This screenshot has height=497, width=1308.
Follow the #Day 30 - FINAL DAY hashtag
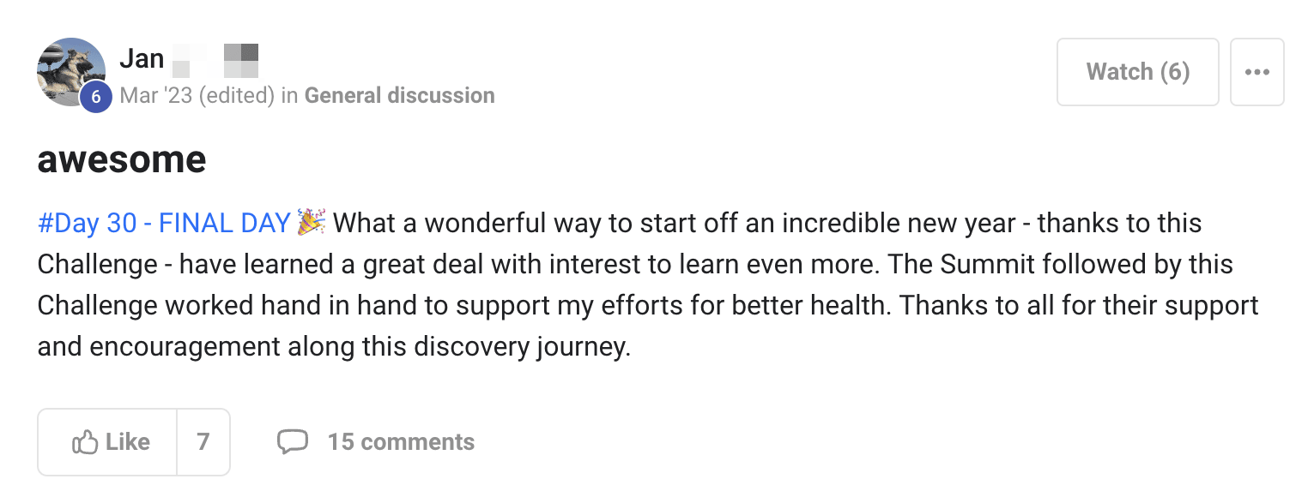click(164, 224)
